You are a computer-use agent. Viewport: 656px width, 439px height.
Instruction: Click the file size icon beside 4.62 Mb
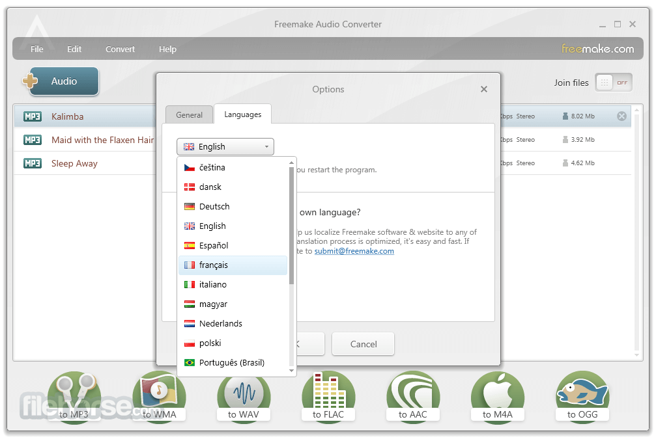pyautogui.click(x=565, y=163)
